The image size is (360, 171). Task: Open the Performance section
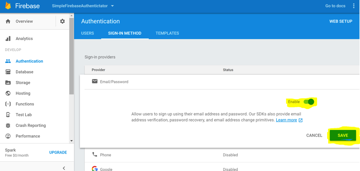tap(28, 136)
